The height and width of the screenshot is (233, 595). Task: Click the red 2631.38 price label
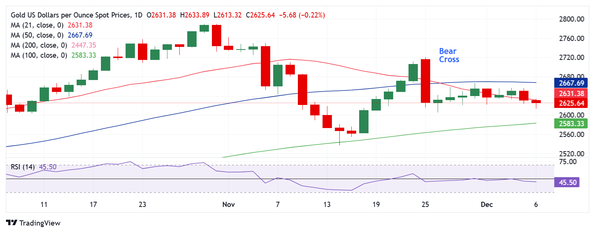click(x=571, y=94)
